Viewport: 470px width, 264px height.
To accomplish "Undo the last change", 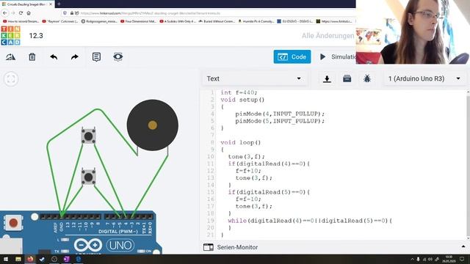I will point(54,57).
